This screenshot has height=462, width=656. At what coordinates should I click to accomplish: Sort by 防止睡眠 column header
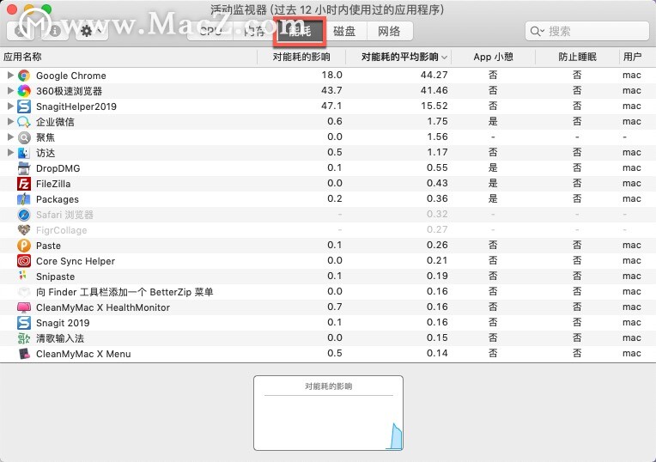[x=577, y=57]
